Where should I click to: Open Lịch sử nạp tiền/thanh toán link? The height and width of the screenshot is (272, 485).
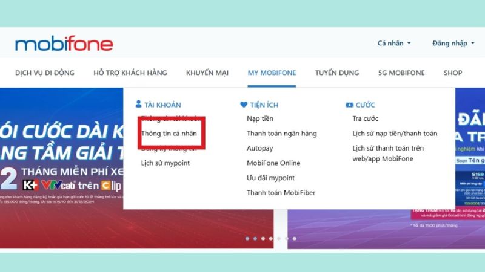coord(395,134)
